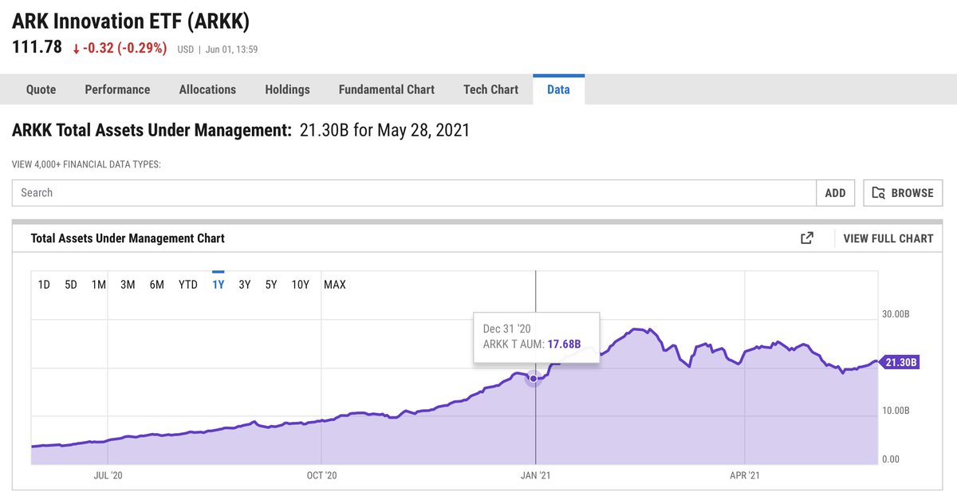Viewport: 957px width, 504px height.
Task: Set chart range to 1M
Action: [98, 285]
